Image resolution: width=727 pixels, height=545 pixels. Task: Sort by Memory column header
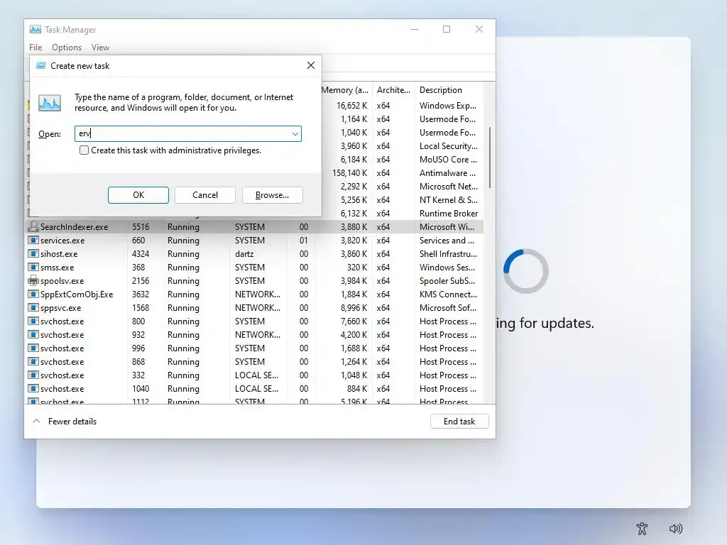(x=345, y=90)
